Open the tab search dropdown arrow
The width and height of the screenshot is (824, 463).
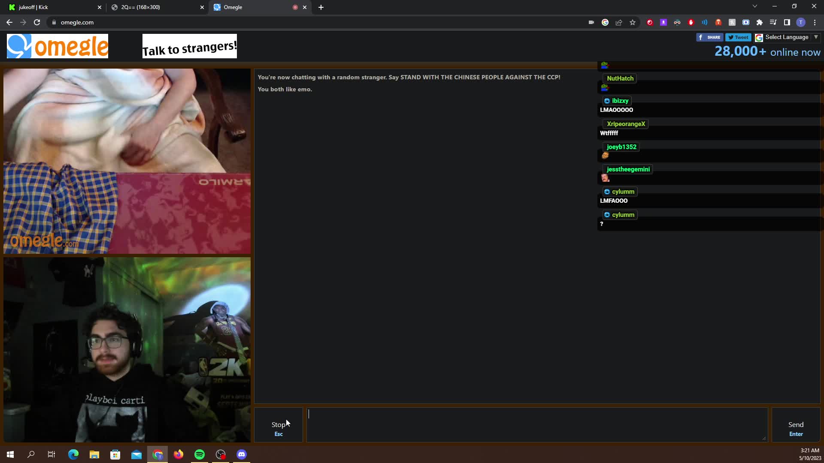click(x=755, y=6)
